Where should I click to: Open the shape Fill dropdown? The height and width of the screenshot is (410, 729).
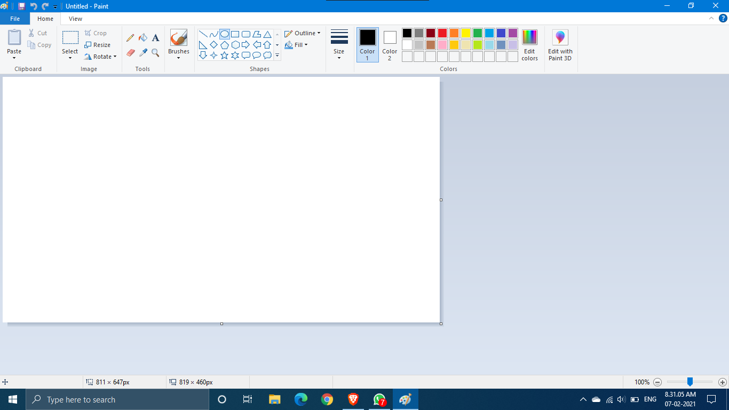(x=296, y=45)
